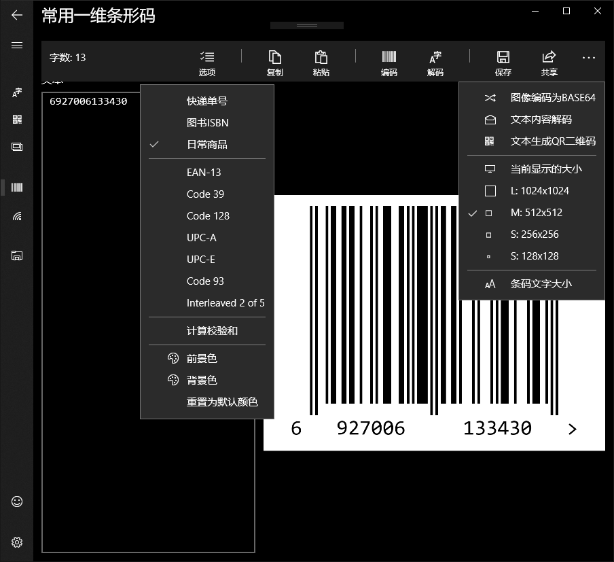
Task: Click the 粘贴 paste toolbar button
Action: 321,63
